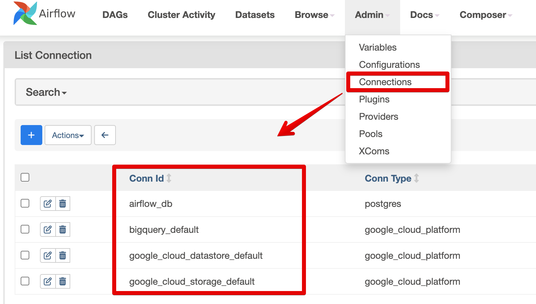The image size is (536, 304).
Task: Sort by the Conn Id column header
Action: (146, 178)
